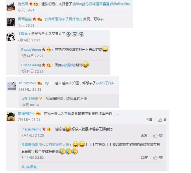Reply to PiscesYeong's 21:26 comment
This screenshot has width=191, height=173.
[x=144, y=135]
